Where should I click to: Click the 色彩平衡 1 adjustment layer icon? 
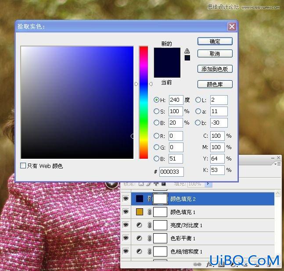[x=139, y=238]
